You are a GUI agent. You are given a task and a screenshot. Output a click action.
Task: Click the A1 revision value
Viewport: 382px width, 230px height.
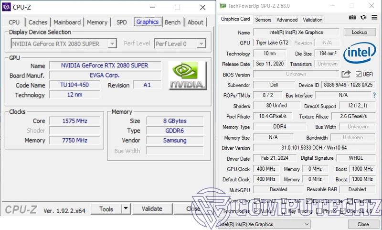click(x=147, y=85)
